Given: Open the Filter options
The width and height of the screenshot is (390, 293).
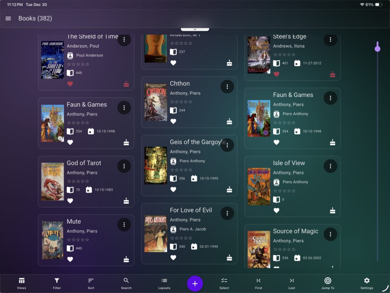Looking at the screenshot, I should (x=57, y=283).
